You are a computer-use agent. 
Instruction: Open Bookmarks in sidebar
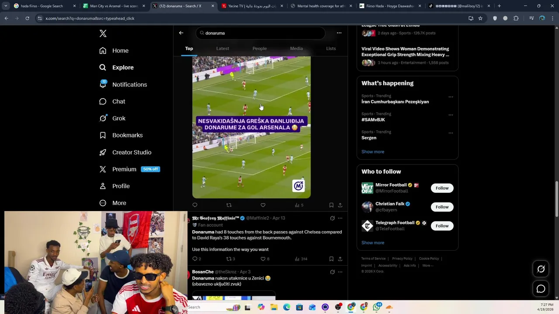[x=121, y=135]
